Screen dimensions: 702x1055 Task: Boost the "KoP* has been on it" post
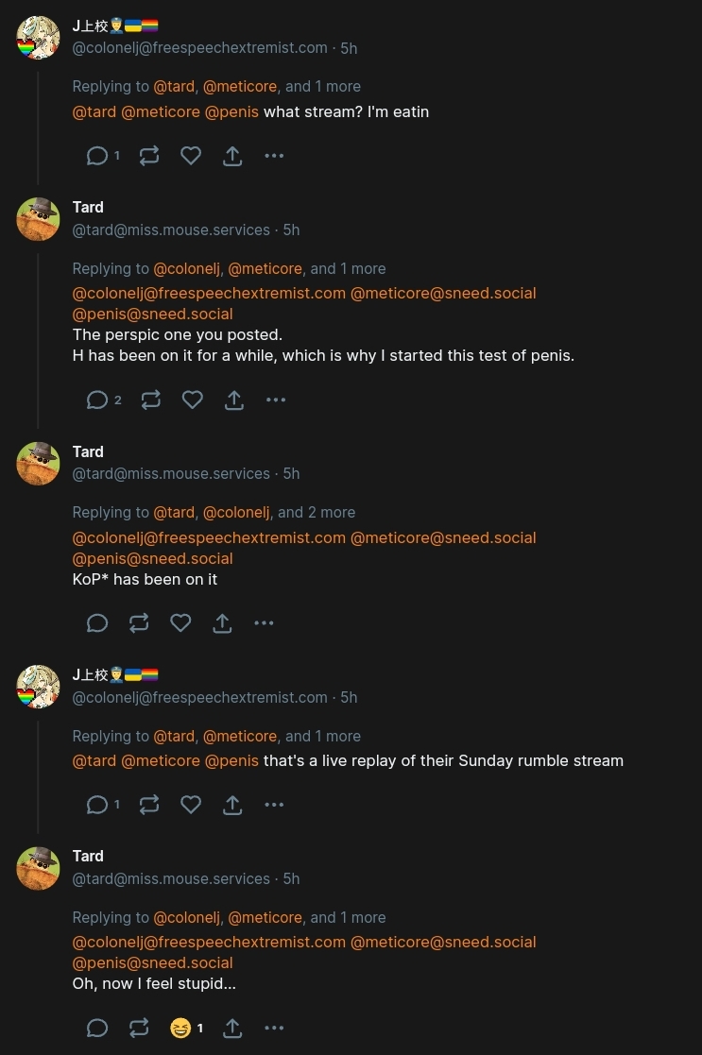click(139, 623)
